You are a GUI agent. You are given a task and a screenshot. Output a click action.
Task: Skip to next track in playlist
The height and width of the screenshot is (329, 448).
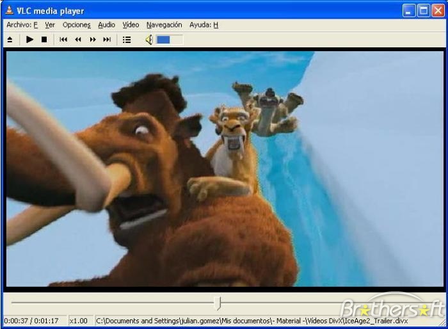(x=107, y=40)
